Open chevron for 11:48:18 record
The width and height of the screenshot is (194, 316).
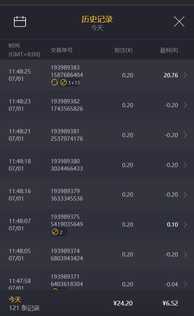click(x=185, y=165)
